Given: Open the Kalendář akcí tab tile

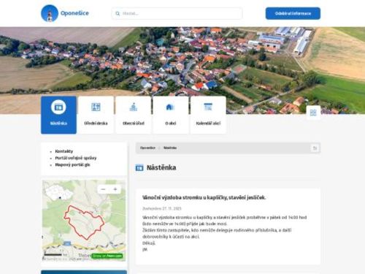Looking at the screenshot, I should click(x=208, y=115).
